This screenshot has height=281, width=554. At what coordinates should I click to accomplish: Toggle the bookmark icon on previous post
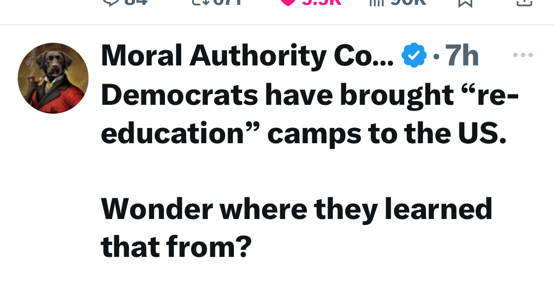465,3
